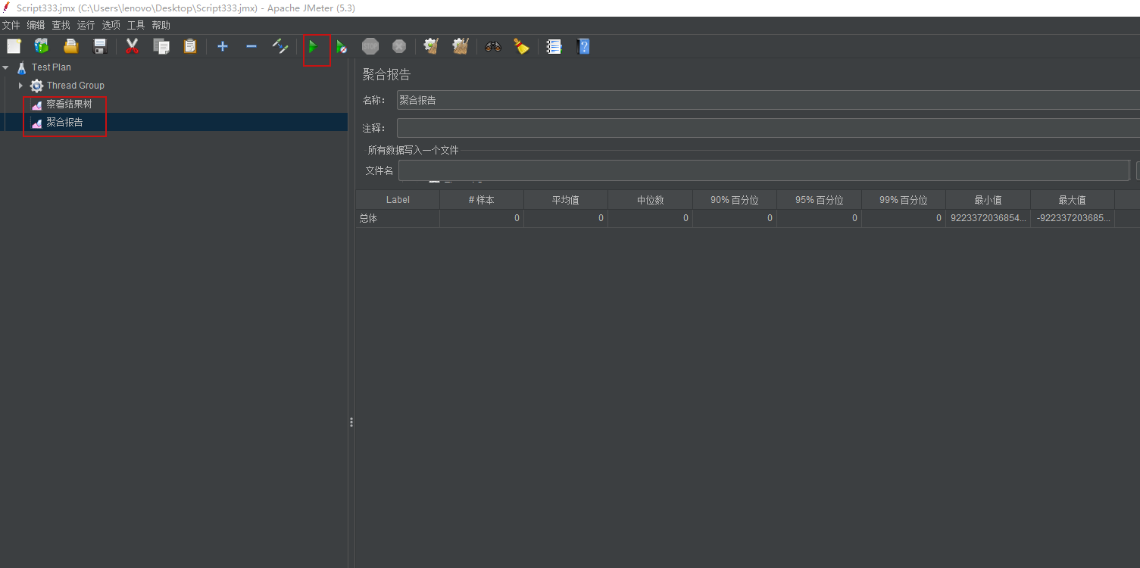Paste element using clipboard toolbar icon
This screenshot has height=568, width=1140.
pyautogui.click(x=190, y=46)
